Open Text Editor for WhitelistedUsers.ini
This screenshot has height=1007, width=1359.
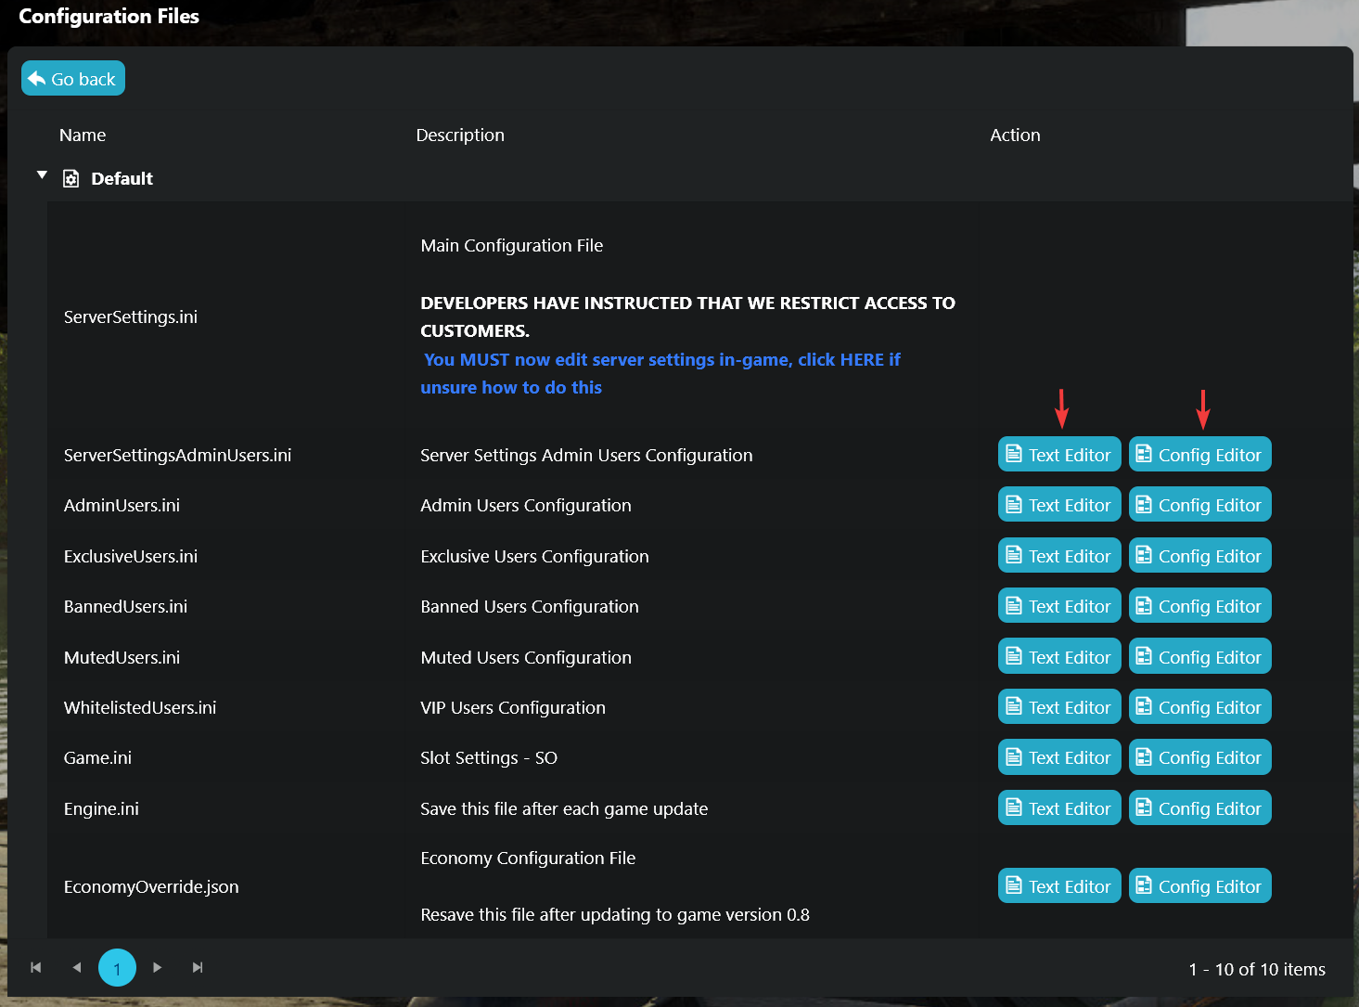coord(1058,707)
